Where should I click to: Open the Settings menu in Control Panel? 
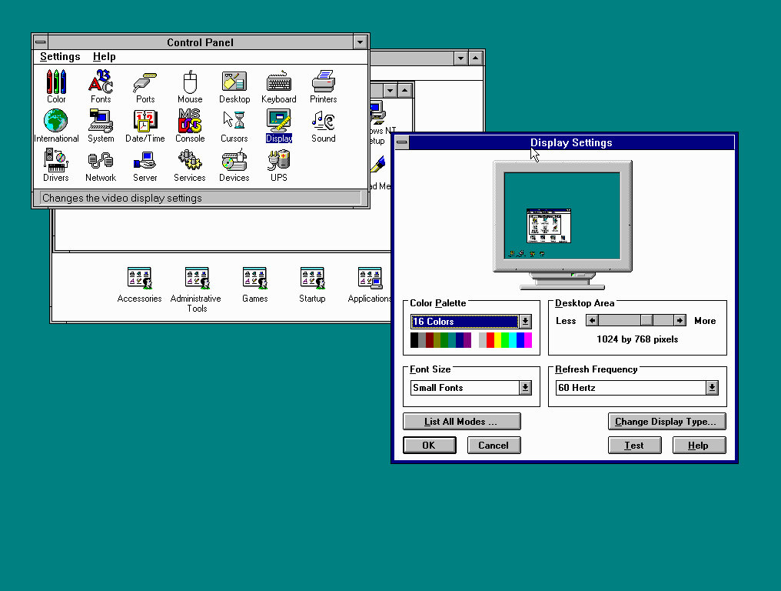60,56
